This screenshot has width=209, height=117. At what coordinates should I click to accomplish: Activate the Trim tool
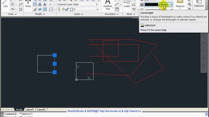pos(51,4)
